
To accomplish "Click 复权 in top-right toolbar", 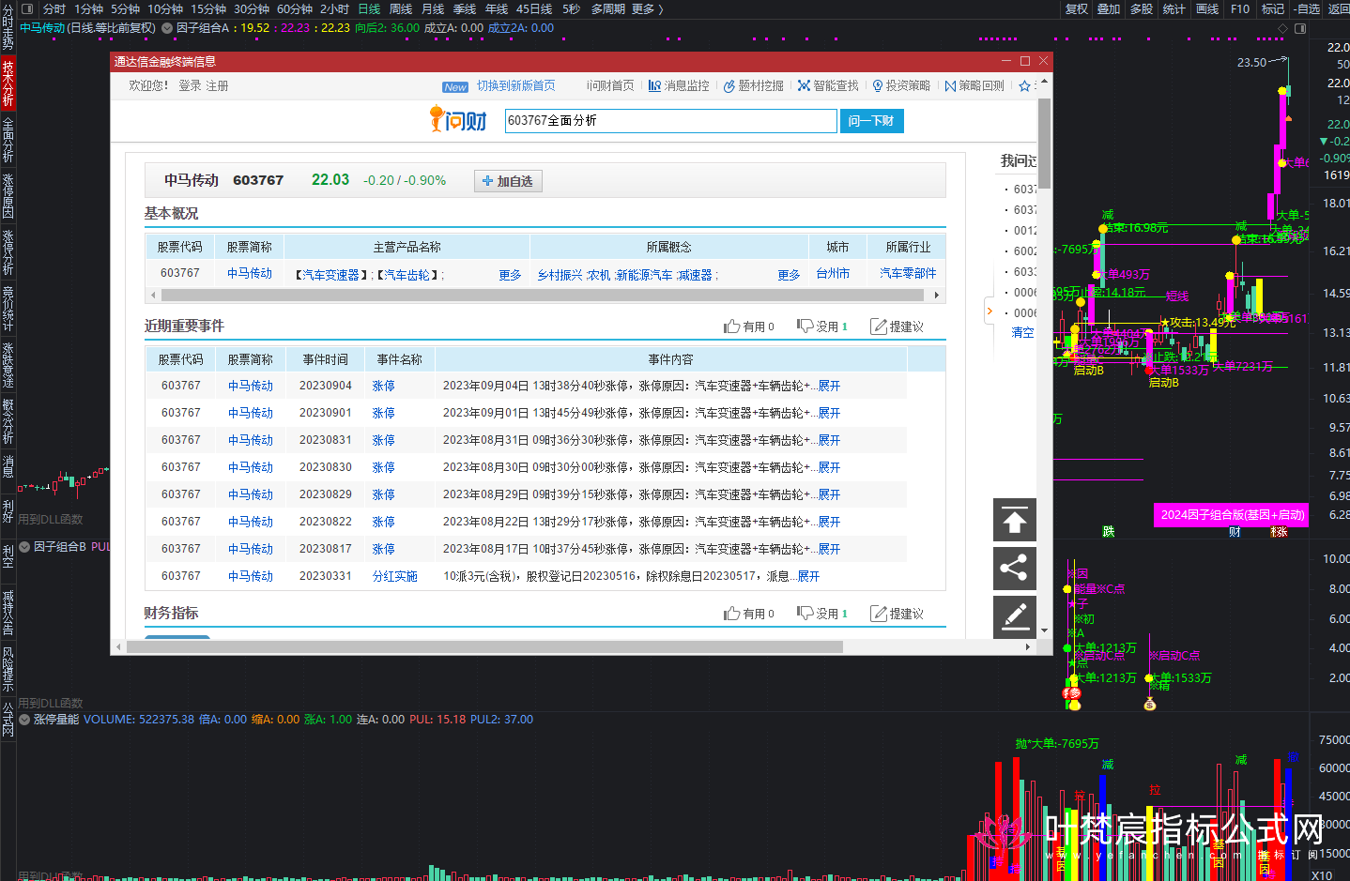I will 1077,8.
